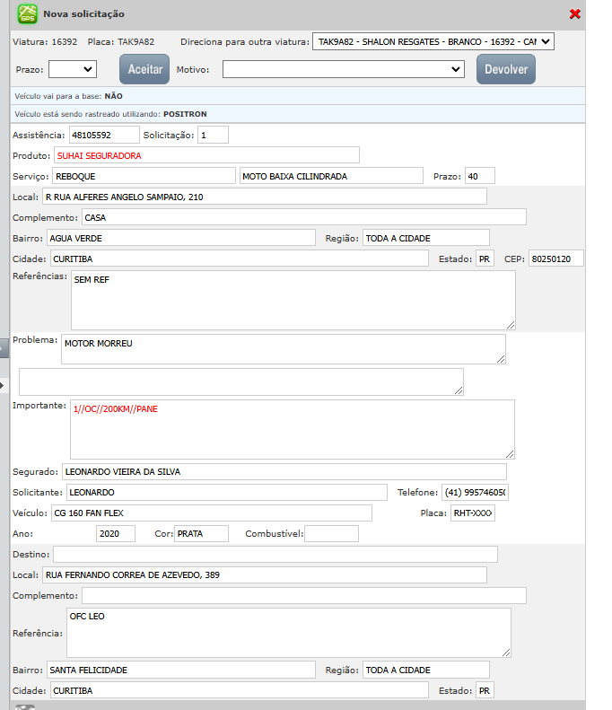The height and width of the screenshot is (710, 612).
Task: Focus the MOTO BAIXA CILINDRADA field
Action: click(331, 176)
